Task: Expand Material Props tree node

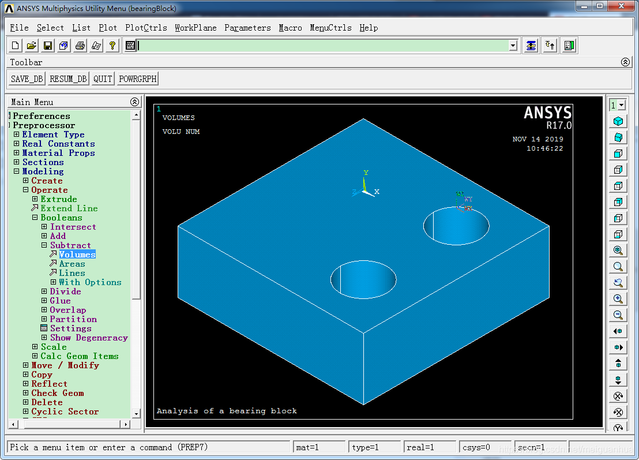Action: [16, 153]
